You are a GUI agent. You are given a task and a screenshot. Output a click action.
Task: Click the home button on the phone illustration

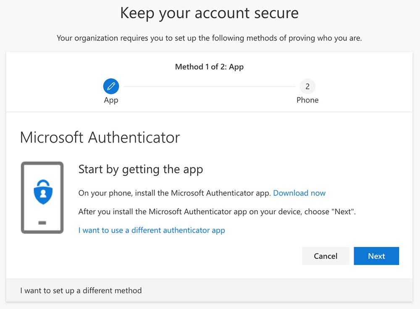point(42,223)
